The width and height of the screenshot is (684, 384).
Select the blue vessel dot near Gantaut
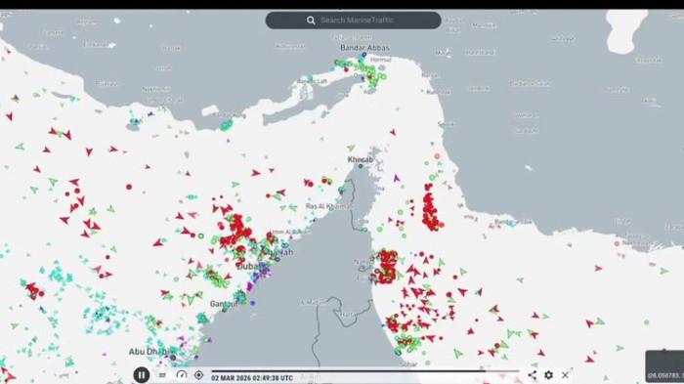click(x=253, y=302)
